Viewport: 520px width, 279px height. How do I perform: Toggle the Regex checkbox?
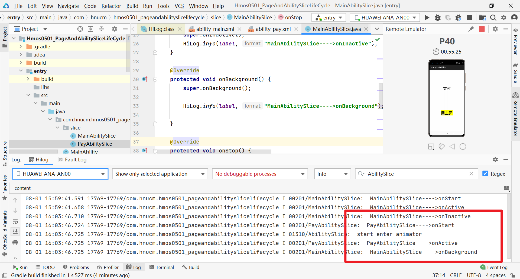click(x=485, y=174)
